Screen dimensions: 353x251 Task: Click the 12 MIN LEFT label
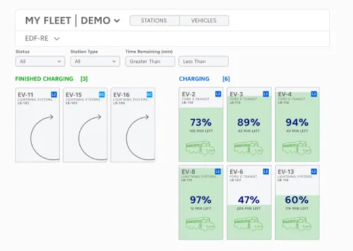click(x=200, y=208)
